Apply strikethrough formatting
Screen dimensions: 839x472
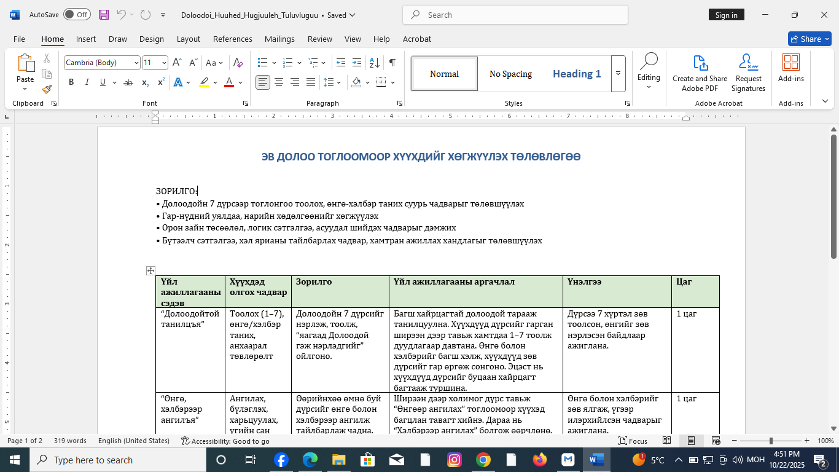pyautogui.click(x=129, y=82)
